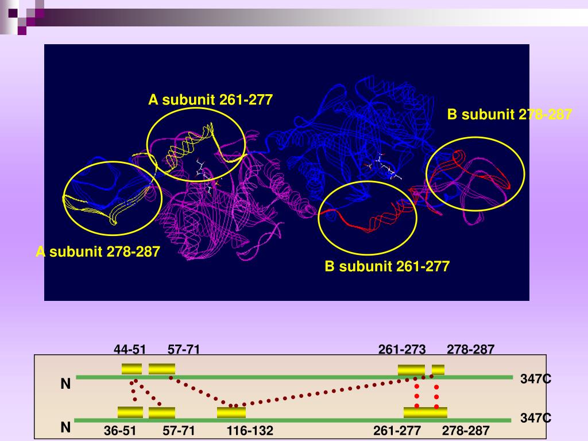The width and height of the screenshot is (588, 441).
Task: Click the "B subunit 278-287" label
Action: pyautogui.click(x=509, y=114)
